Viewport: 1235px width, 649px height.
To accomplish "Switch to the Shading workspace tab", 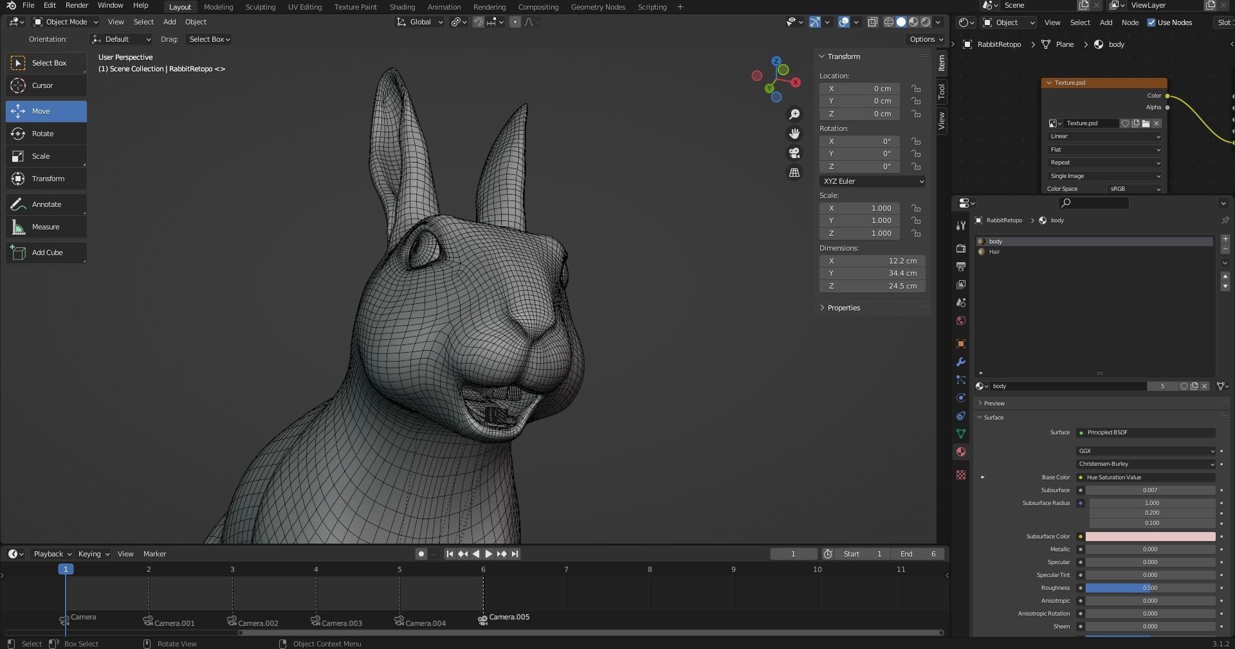I will point(402,7).
